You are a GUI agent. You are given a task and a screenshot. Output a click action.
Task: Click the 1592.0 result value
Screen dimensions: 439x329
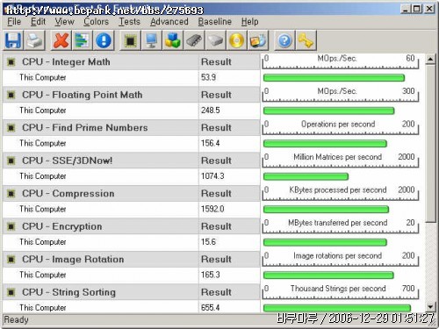pos(212,209)
